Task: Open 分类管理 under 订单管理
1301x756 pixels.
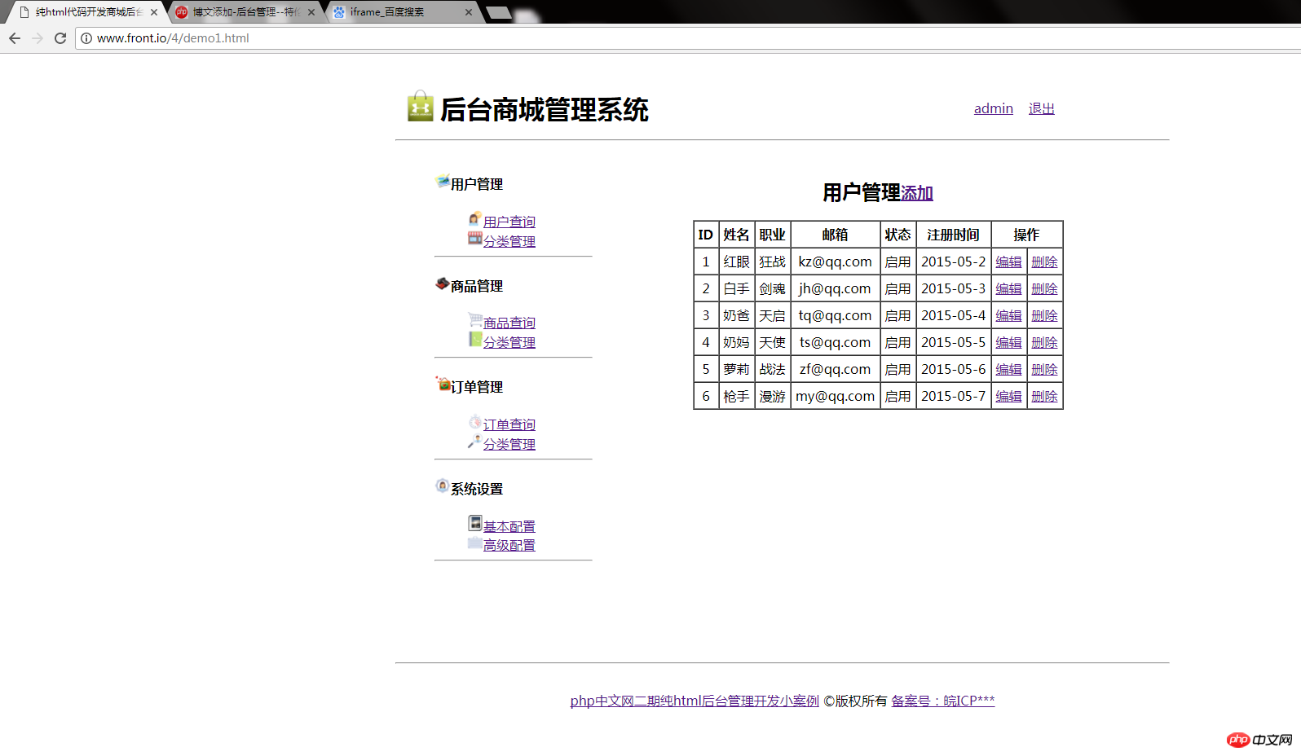Action: [x=509, y=444]
